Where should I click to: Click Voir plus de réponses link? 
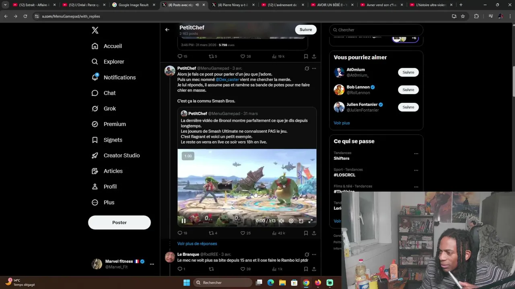[x=197, y=244]
